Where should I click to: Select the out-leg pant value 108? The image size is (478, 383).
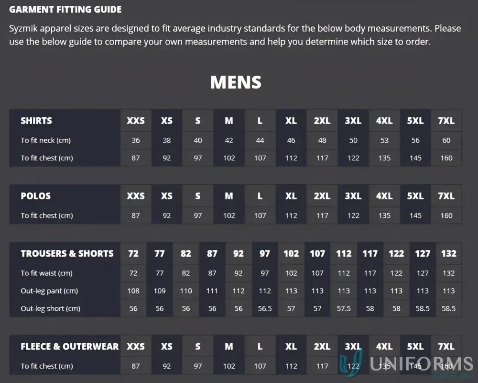pyautogui.click(x=133, y=291)
